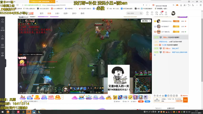Click the League of Legends minimap in stream
Image resolution: width=203 pixels, height=114 pixels.
(x=142, y=85)
